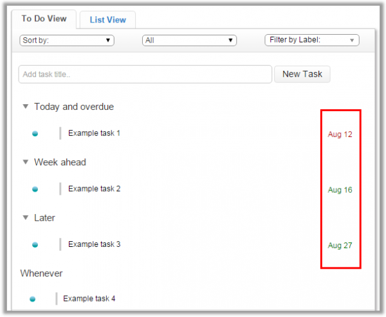The width and height of the screenshot is (386, 317).
Task: Collapse the Later section triangle
Action: 26,217
